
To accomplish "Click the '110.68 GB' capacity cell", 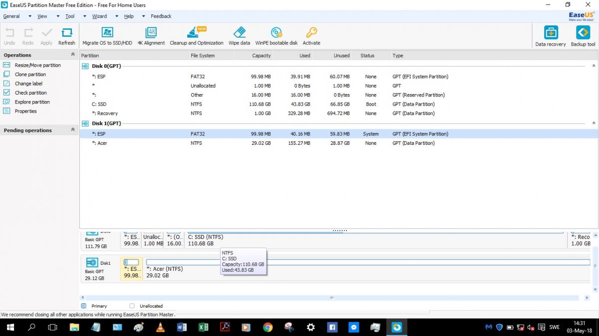I will pyautogui.click(x=260, y=104).
